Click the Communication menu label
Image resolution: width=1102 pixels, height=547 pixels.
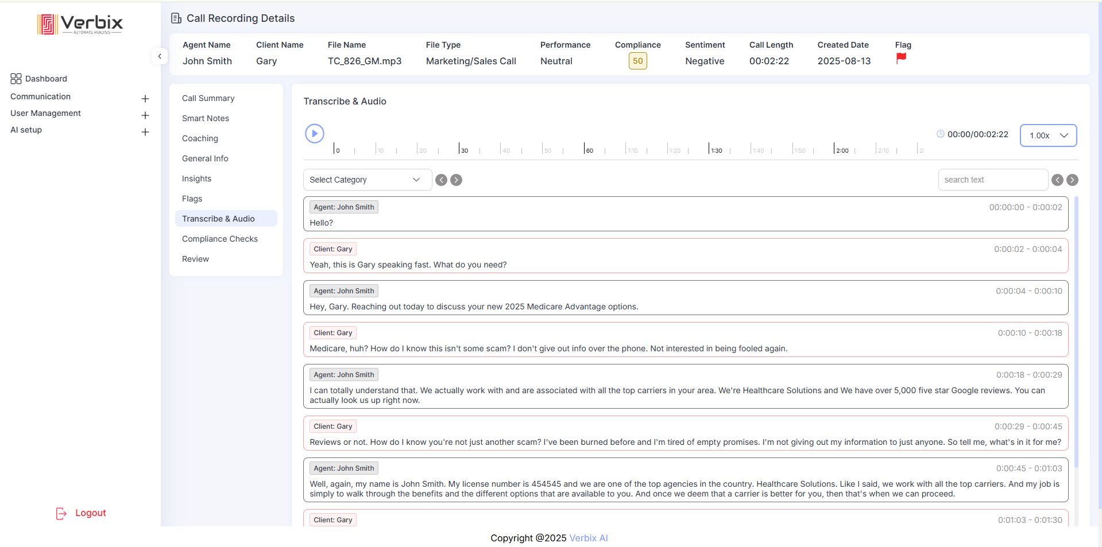pyautogui.click(x=40, y=96)
